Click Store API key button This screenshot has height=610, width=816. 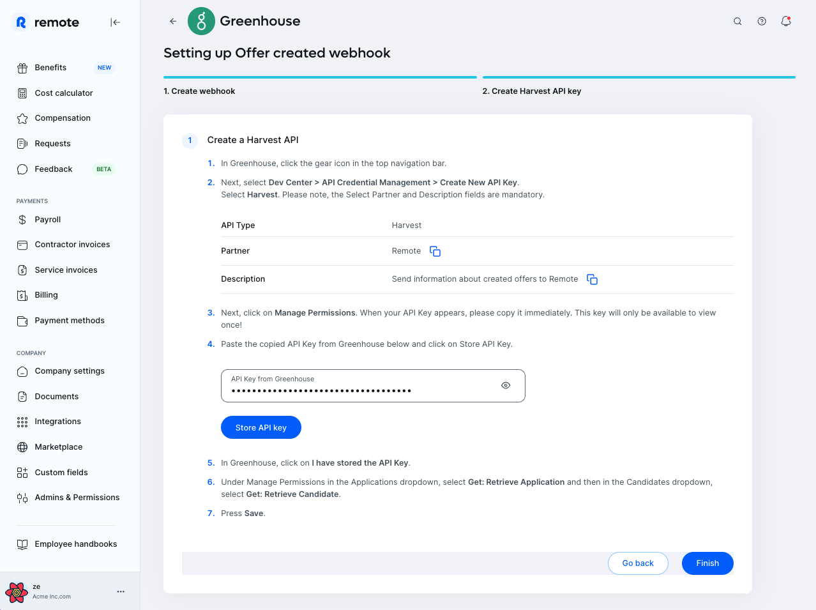click(x=261, y=428)
